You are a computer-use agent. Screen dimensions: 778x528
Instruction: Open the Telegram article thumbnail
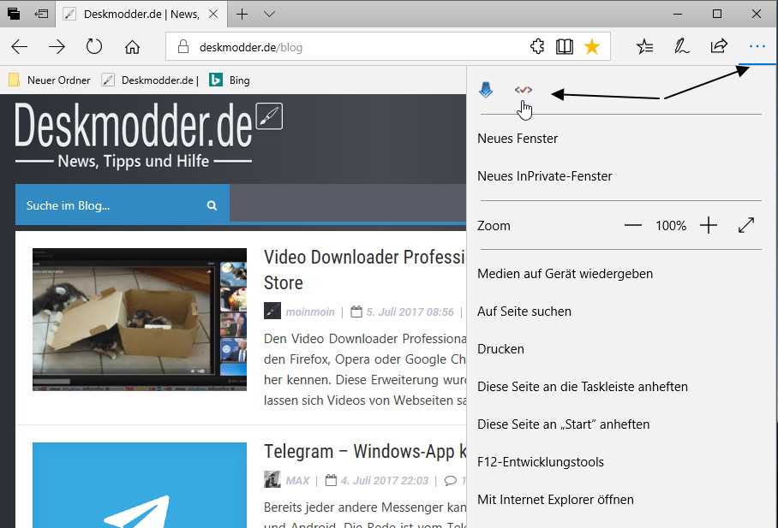[x=140, y=485]
